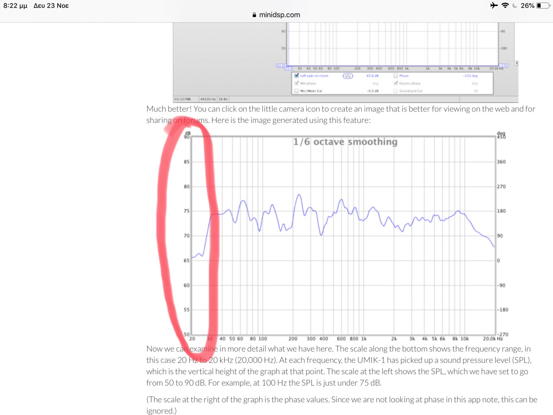Tap the padlock icon beside minidsp.com

click(x=254, y=15)
